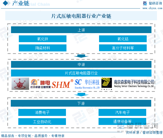Click the yellow-black JOYIN logo
This screenshot has height=138, width=163.
[x=107, y=84]
